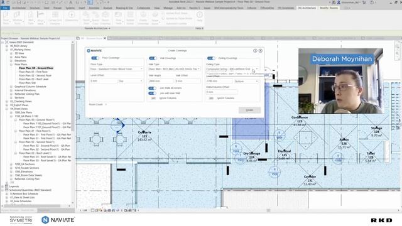Screen dimensions: 402x226
Task: Select Reflected Ceiling Plan under Working Views
Action: (x=27, y=94)
